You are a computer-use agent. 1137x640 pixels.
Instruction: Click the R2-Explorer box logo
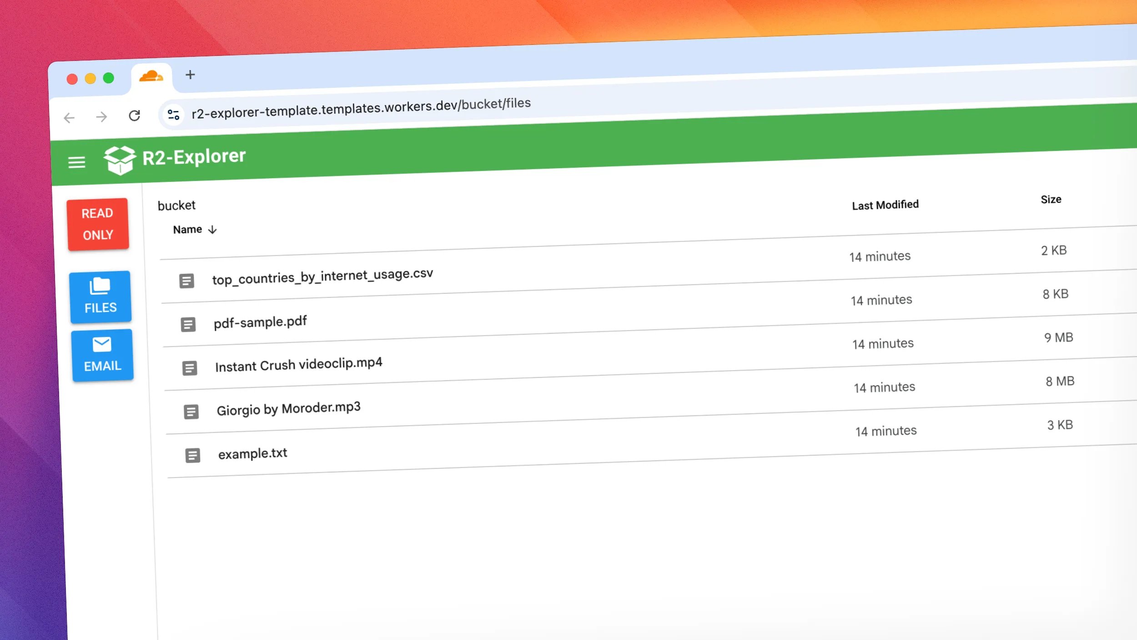click(120, 160)
